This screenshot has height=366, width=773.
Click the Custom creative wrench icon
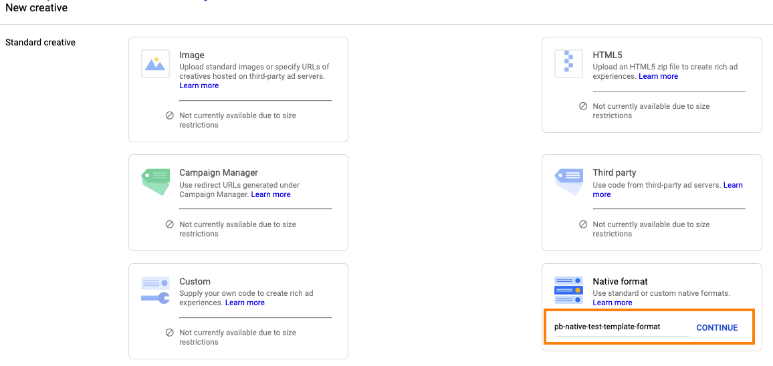click(x=156, y=291)
